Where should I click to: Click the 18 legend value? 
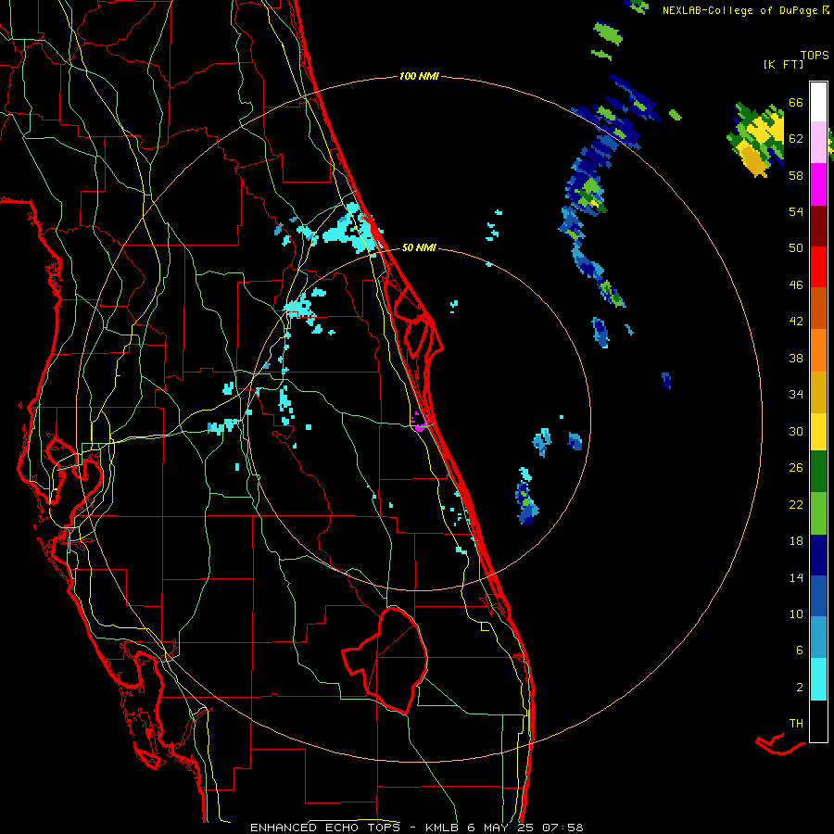[x=796, y=541]
